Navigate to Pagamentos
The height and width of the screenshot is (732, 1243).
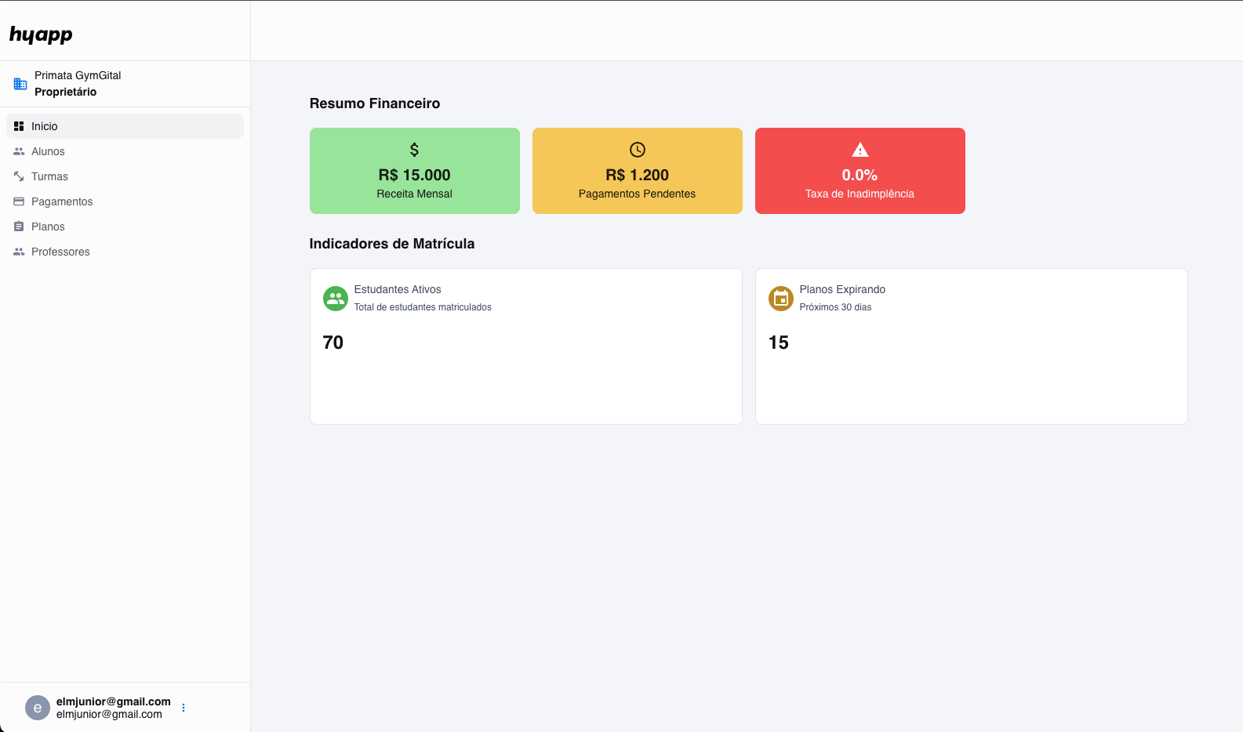(125, 201)
